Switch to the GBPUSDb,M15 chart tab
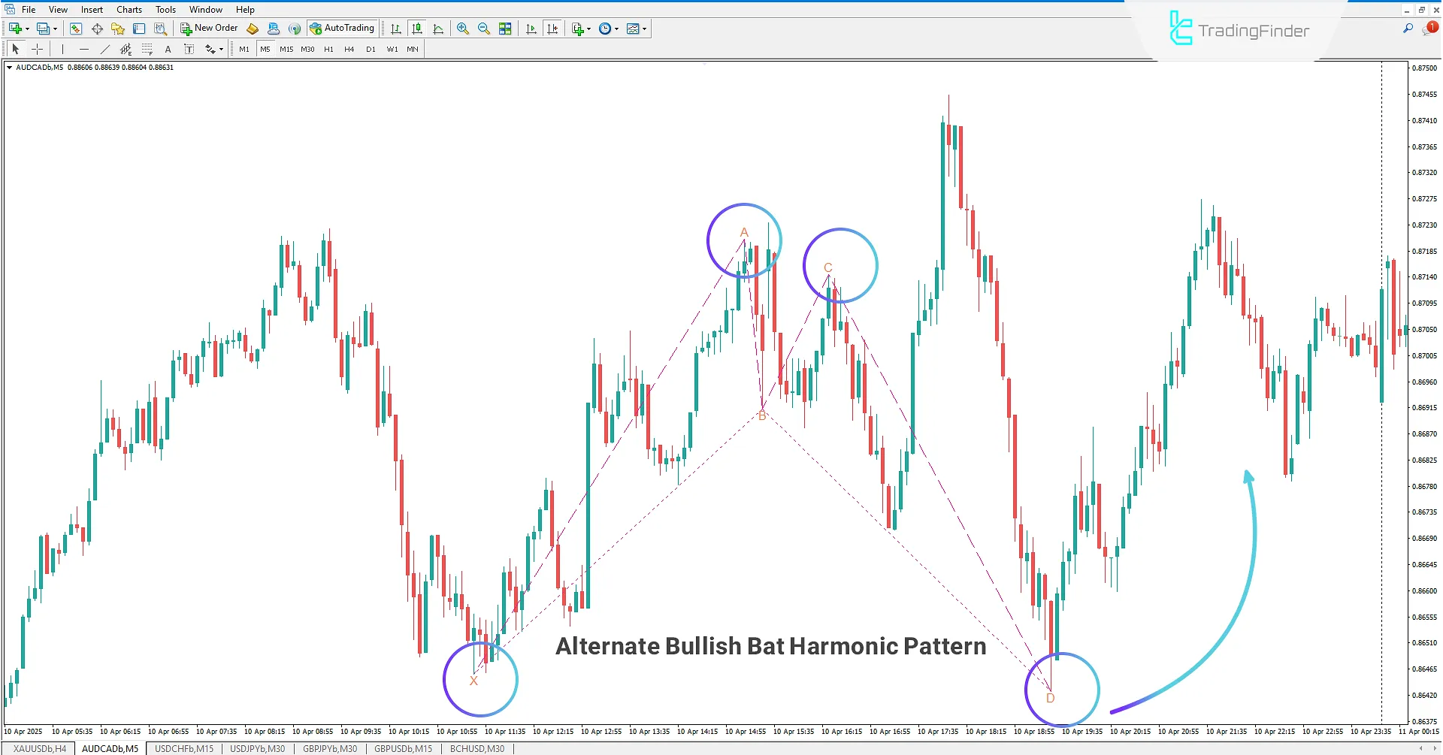The width and height of the screenshot is (1443, 755). pos(402,748)
